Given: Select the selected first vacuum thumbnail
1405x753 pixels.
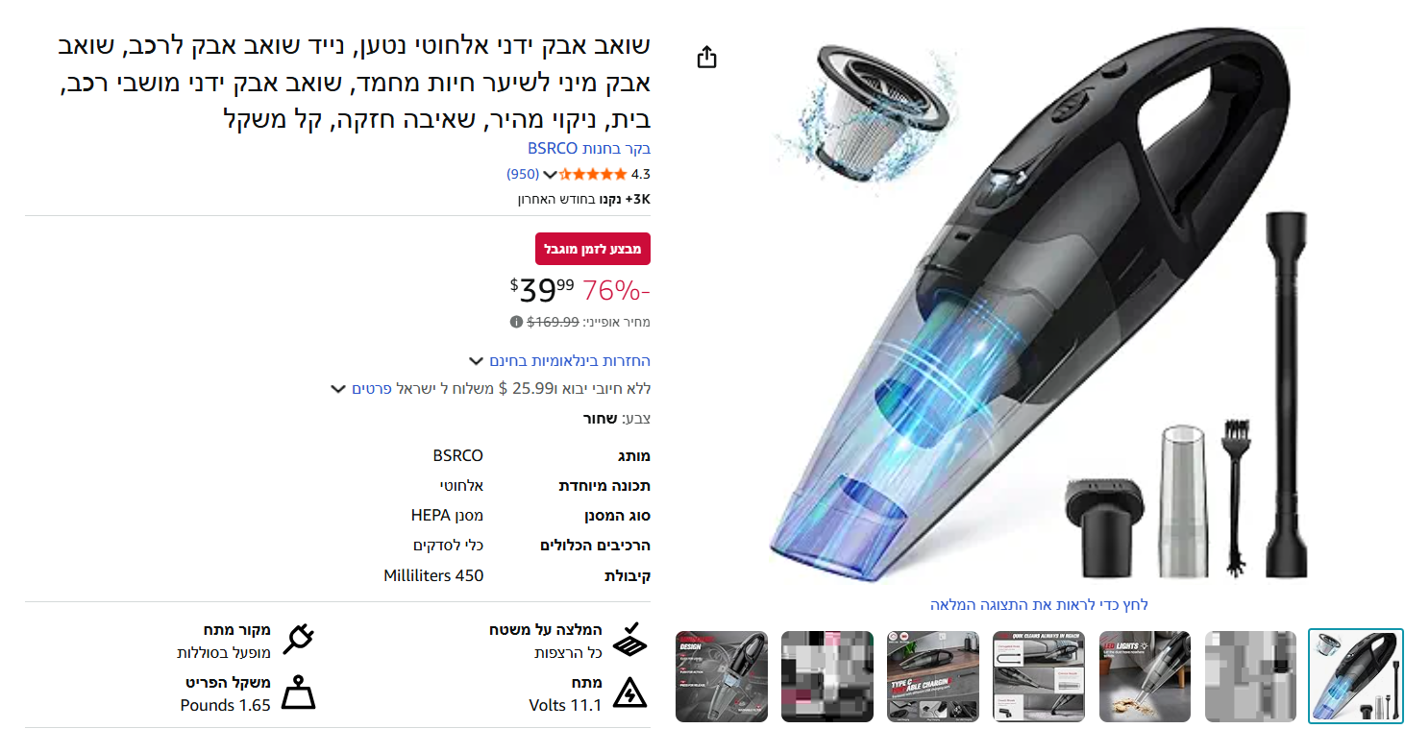Looking at the screenshot, I should click(x=1356, y=676).
